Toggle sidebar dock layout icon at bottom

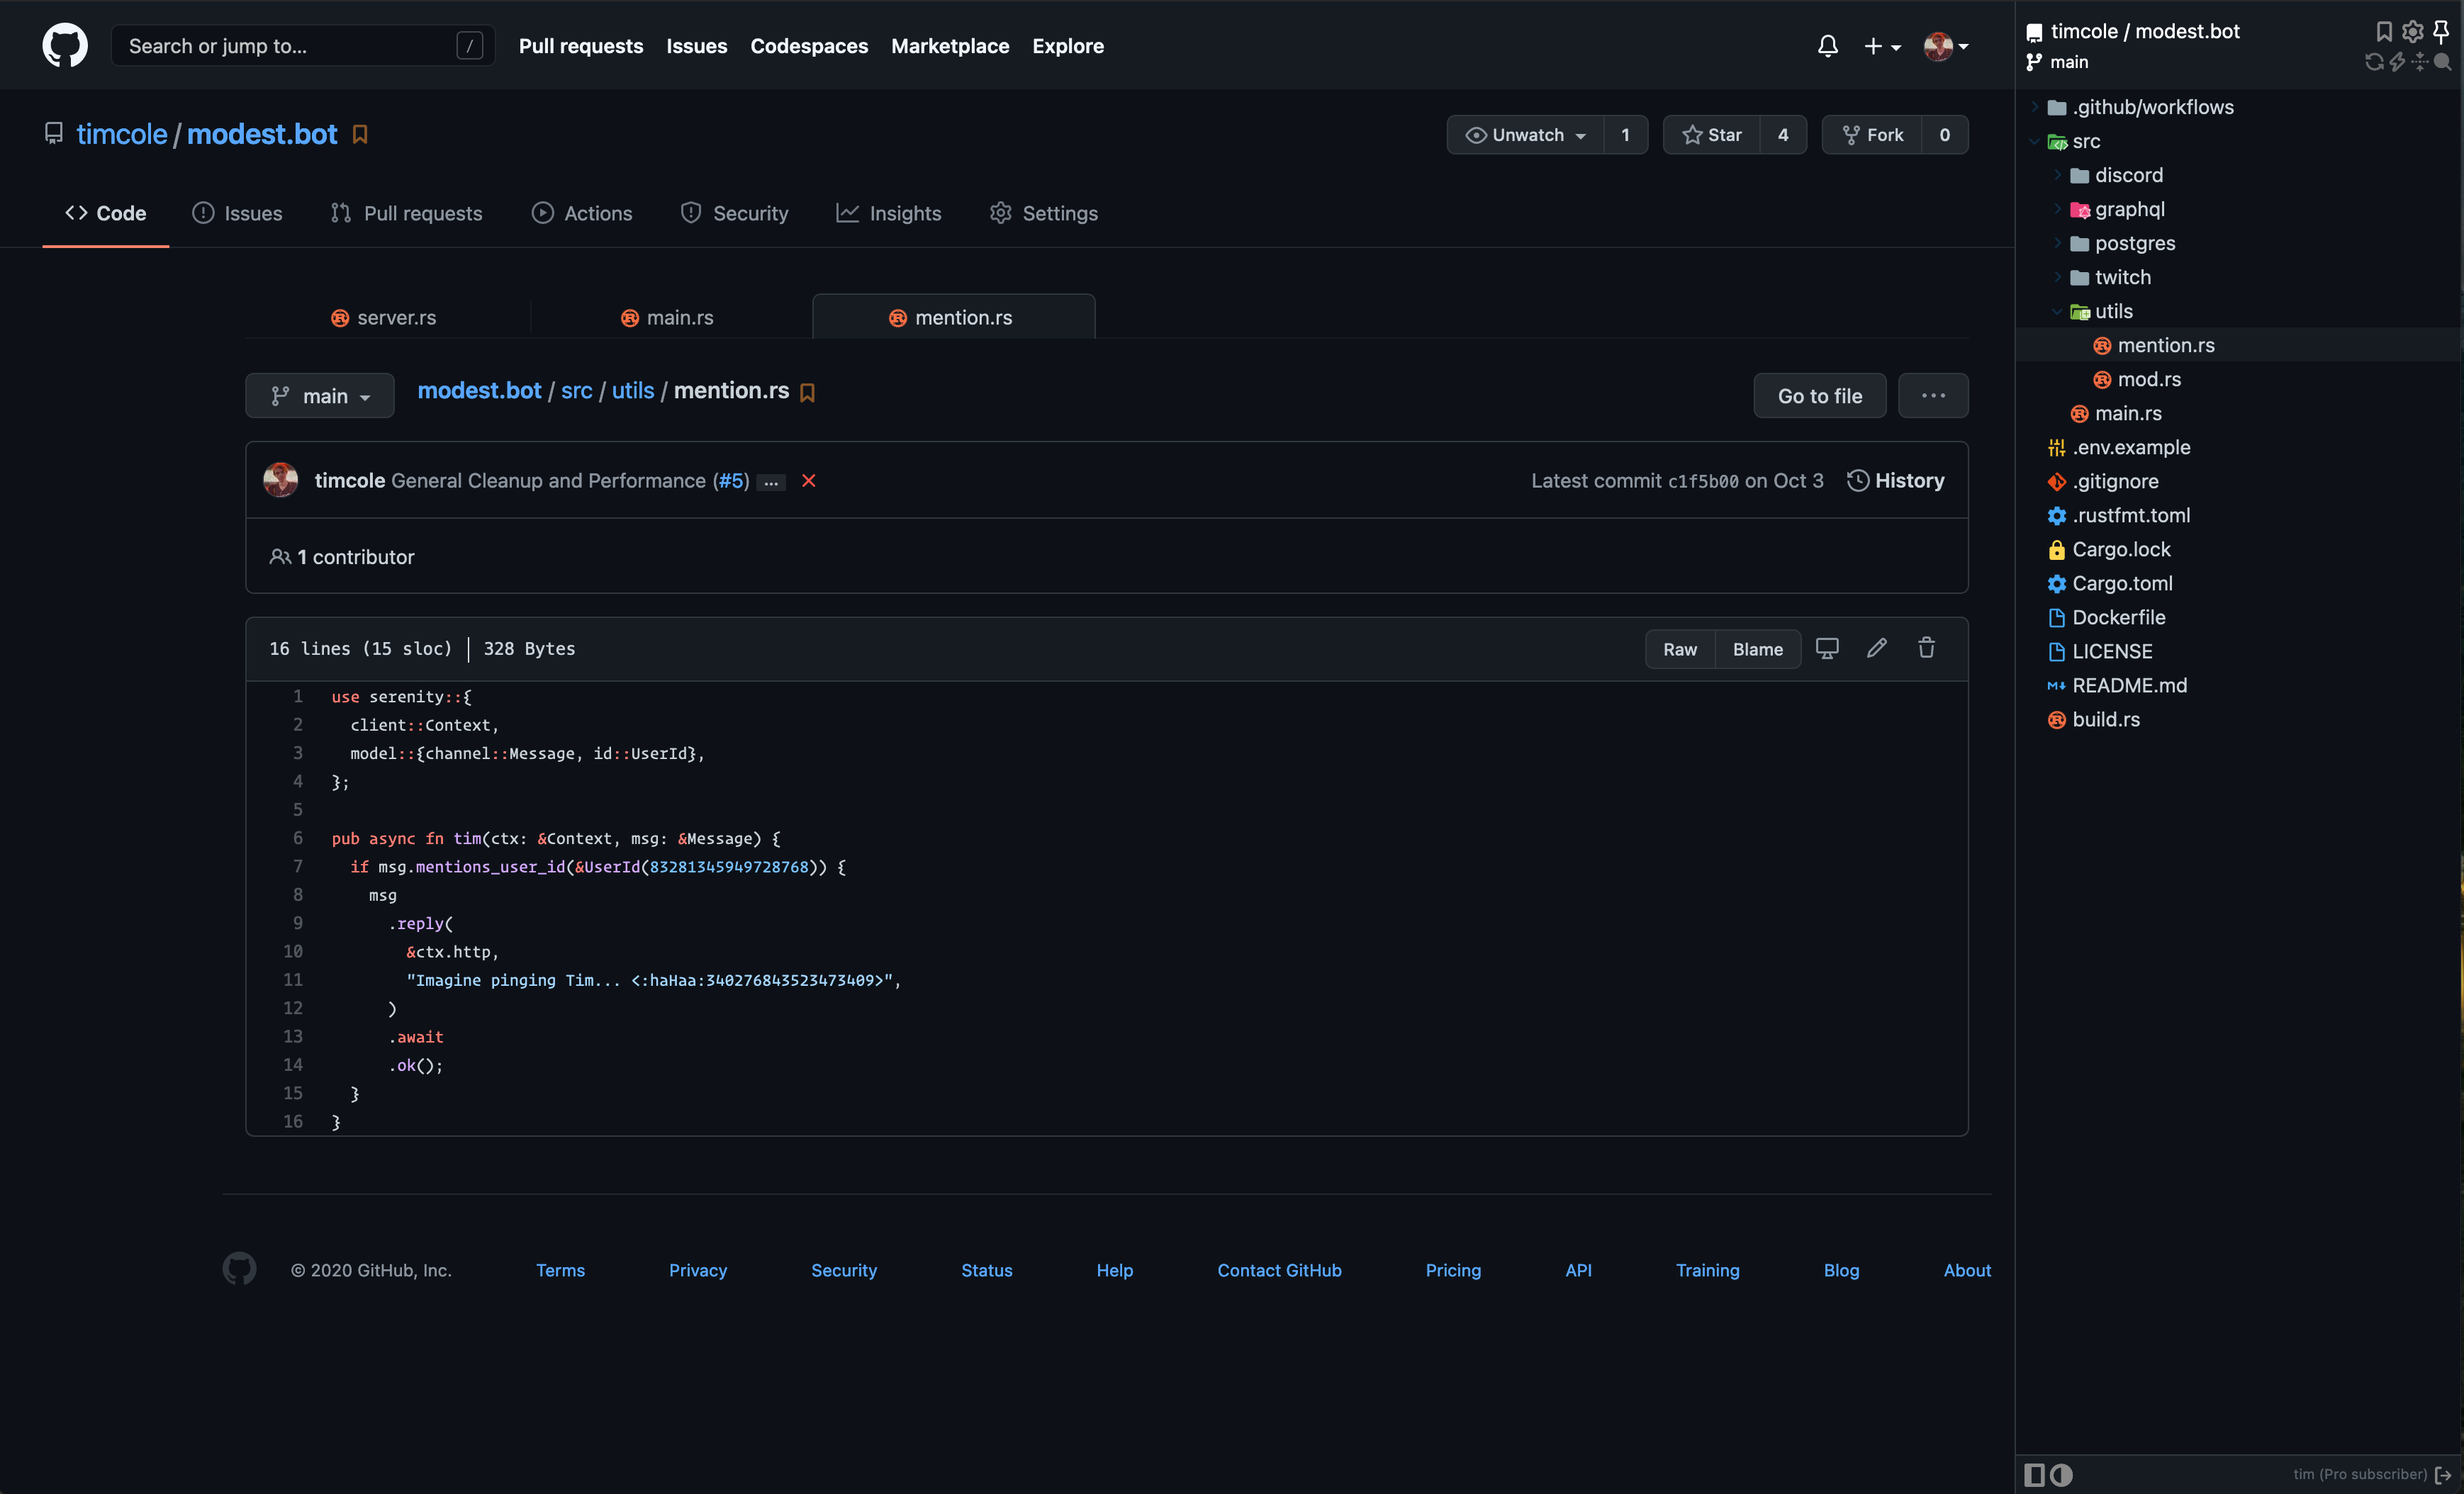coord(2034,1474)
